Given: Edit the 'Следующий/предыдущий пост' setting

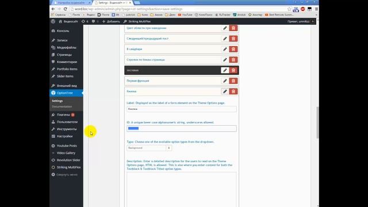Looking at the screenshot, I should tap(225, 39).
